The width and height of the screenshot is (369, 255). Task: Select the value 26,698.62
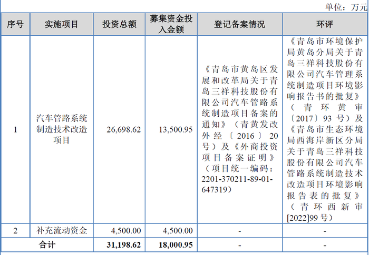pos(123,130)
